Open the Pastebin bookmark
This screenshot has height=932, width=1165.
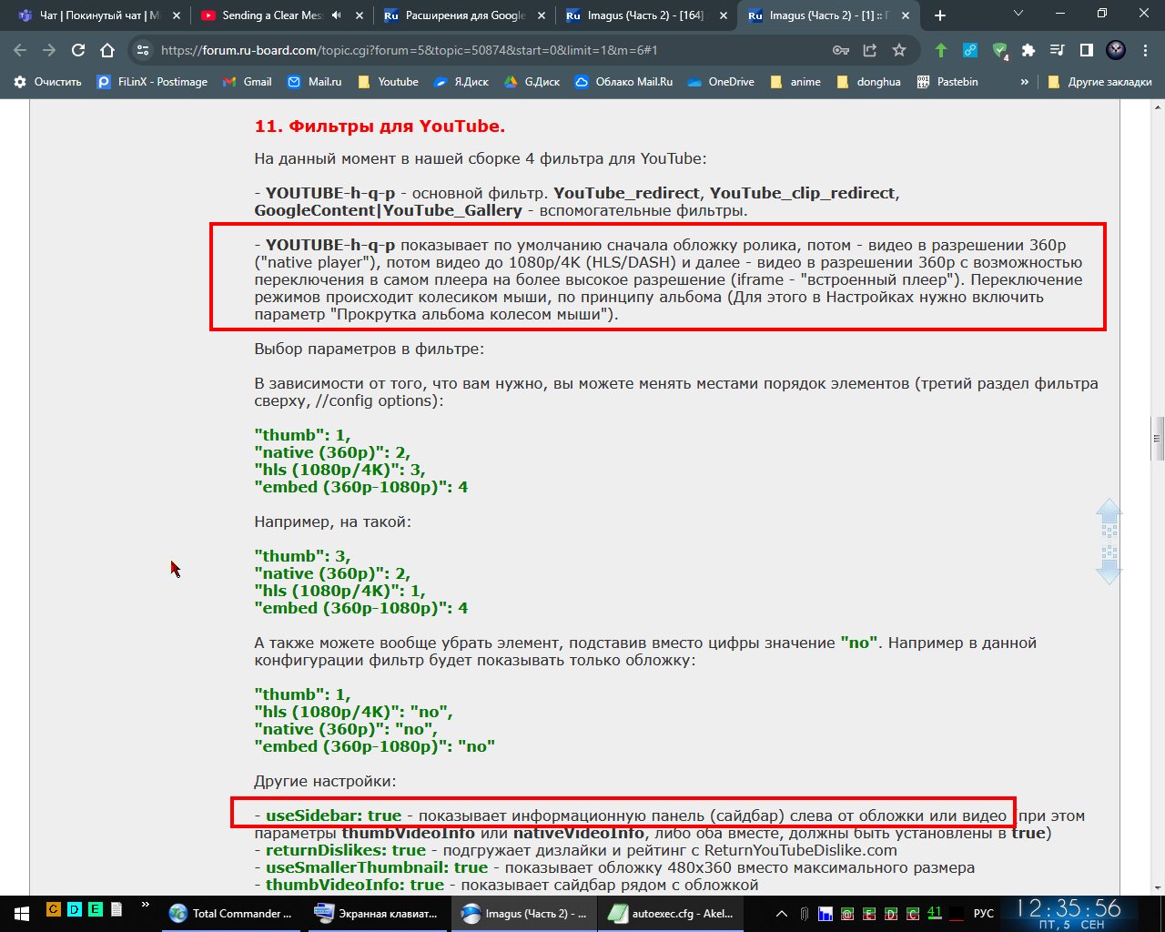(x=947, y=82)
